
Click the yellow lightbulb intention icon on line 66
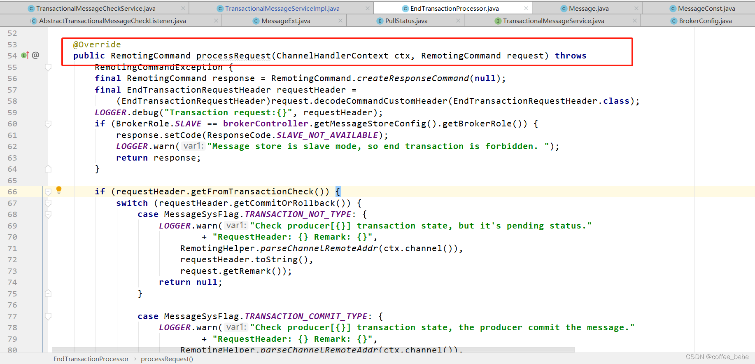tap(59, 190)
